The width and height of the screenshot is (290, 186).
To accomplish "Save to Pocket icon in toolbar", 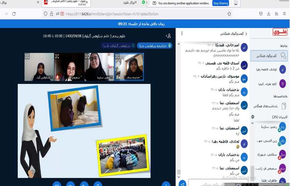I will tap(261, 14).
